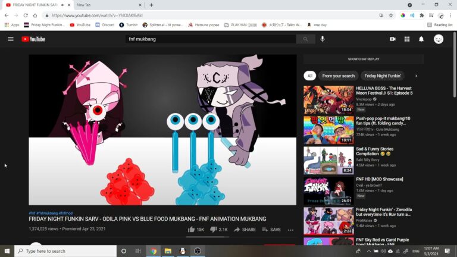Open the extensions puzzle icon
The width and height of the screenshot is (457, 257).
[x=421, y=15]
